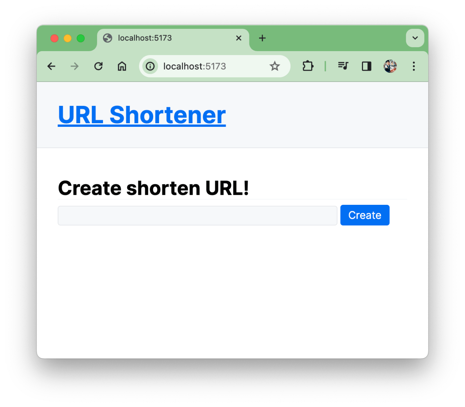Screen dimensions: 465x407
Task: Open the home page via house icon
Action: click(122, 66)
